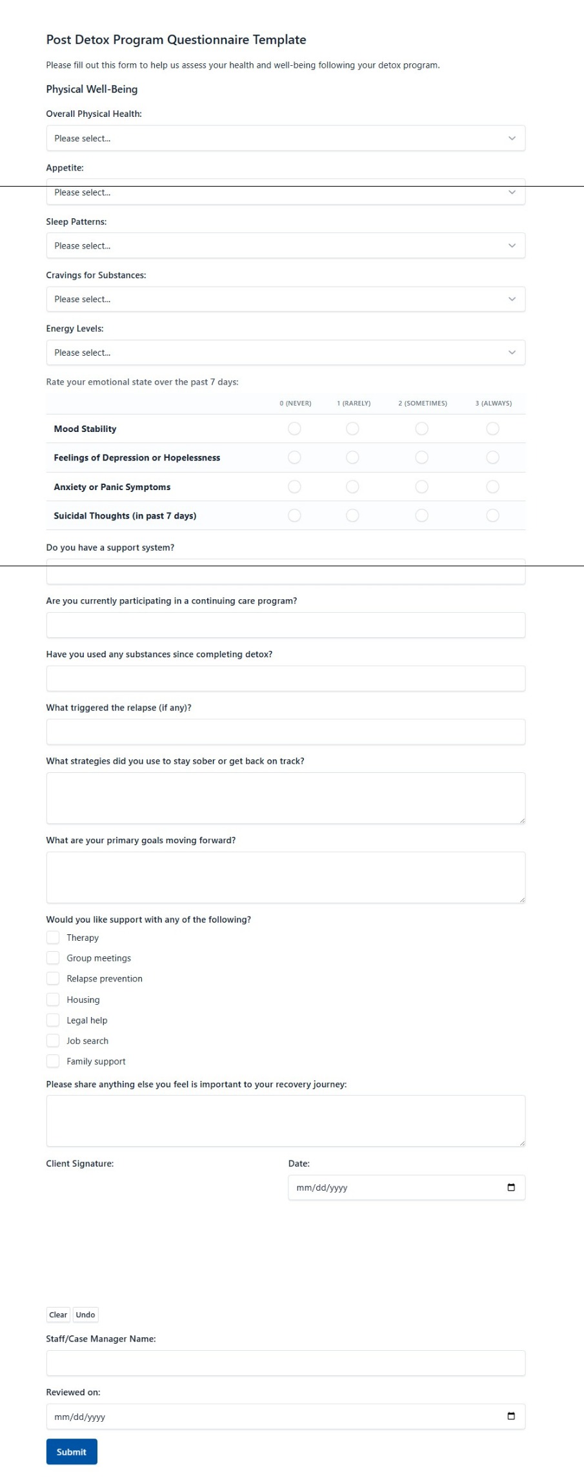The width and height of the screenshot is (584, 1478).
Task: Select 1 (Rarely) for Suicidal Thoughts
Action: 352,515
